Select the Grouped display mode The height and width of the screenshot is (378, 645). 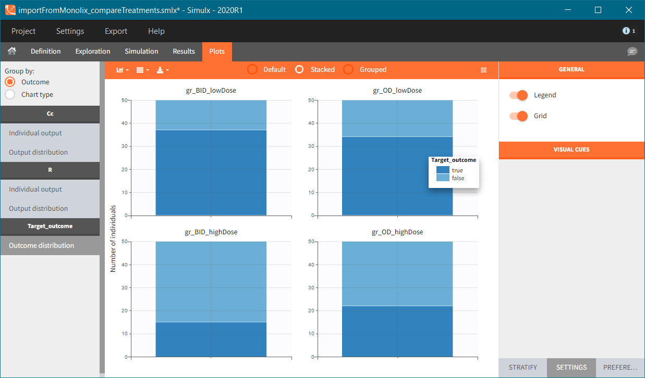348,69
